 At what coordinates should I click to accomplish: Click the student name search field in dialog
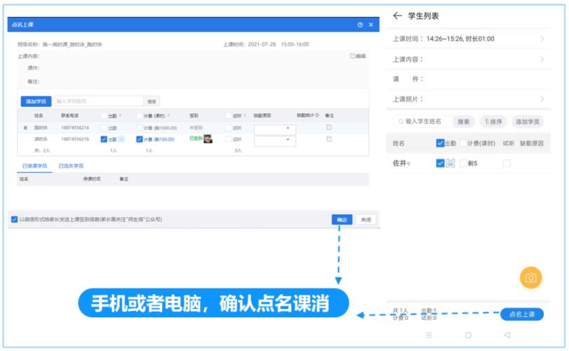97,101
